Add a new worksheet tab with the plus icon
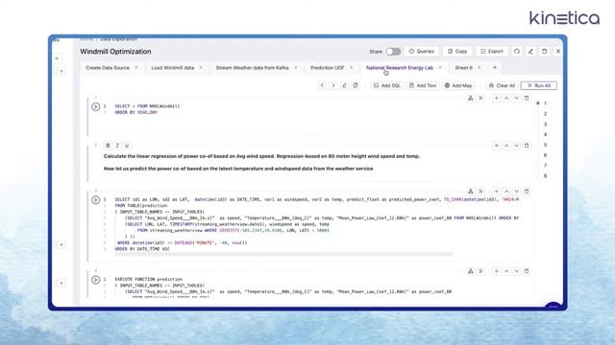The image size is (615, 345). click(x=495, y=68)
